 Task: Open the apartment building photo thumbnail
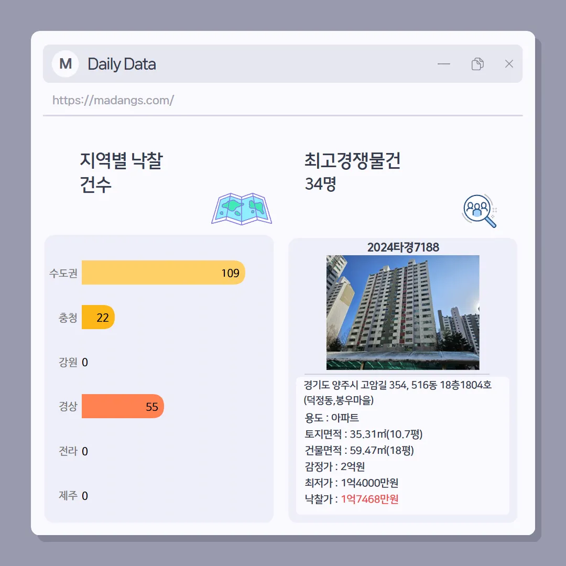[403, 312]
